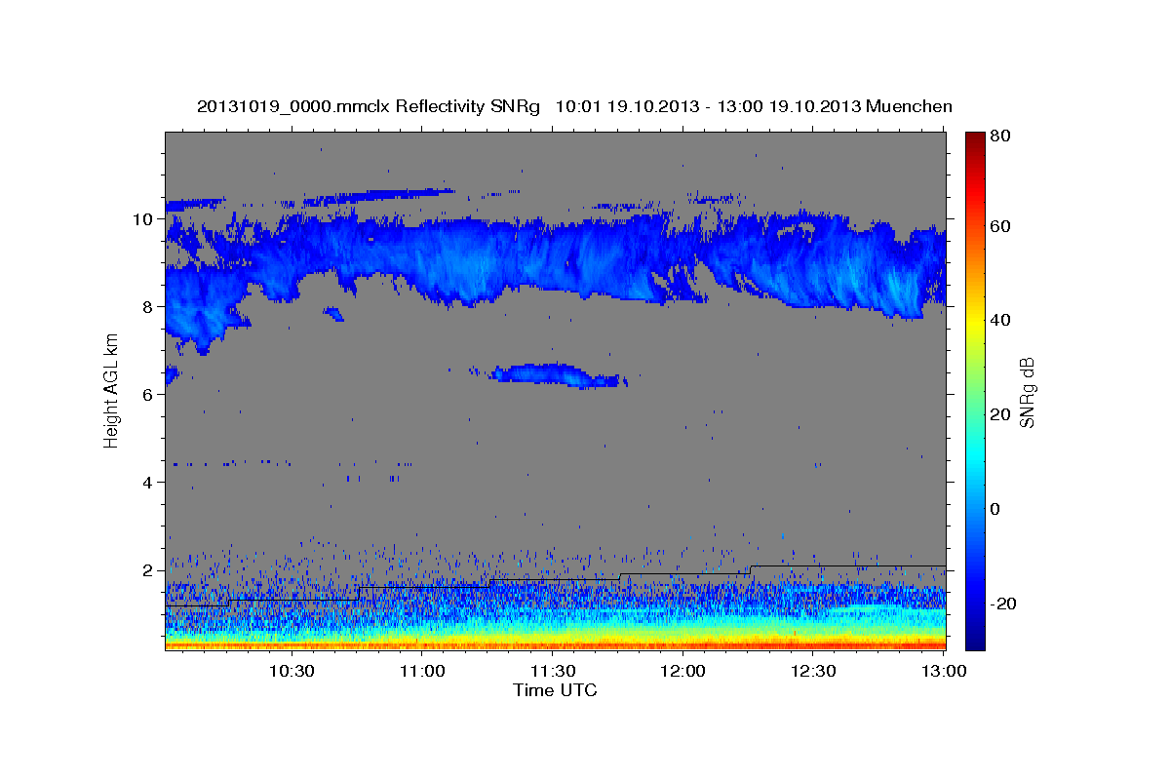Click the red near-surface reflectivity band
The width and height of the screenshot is (1170, 780).
[x=555, y=644]
